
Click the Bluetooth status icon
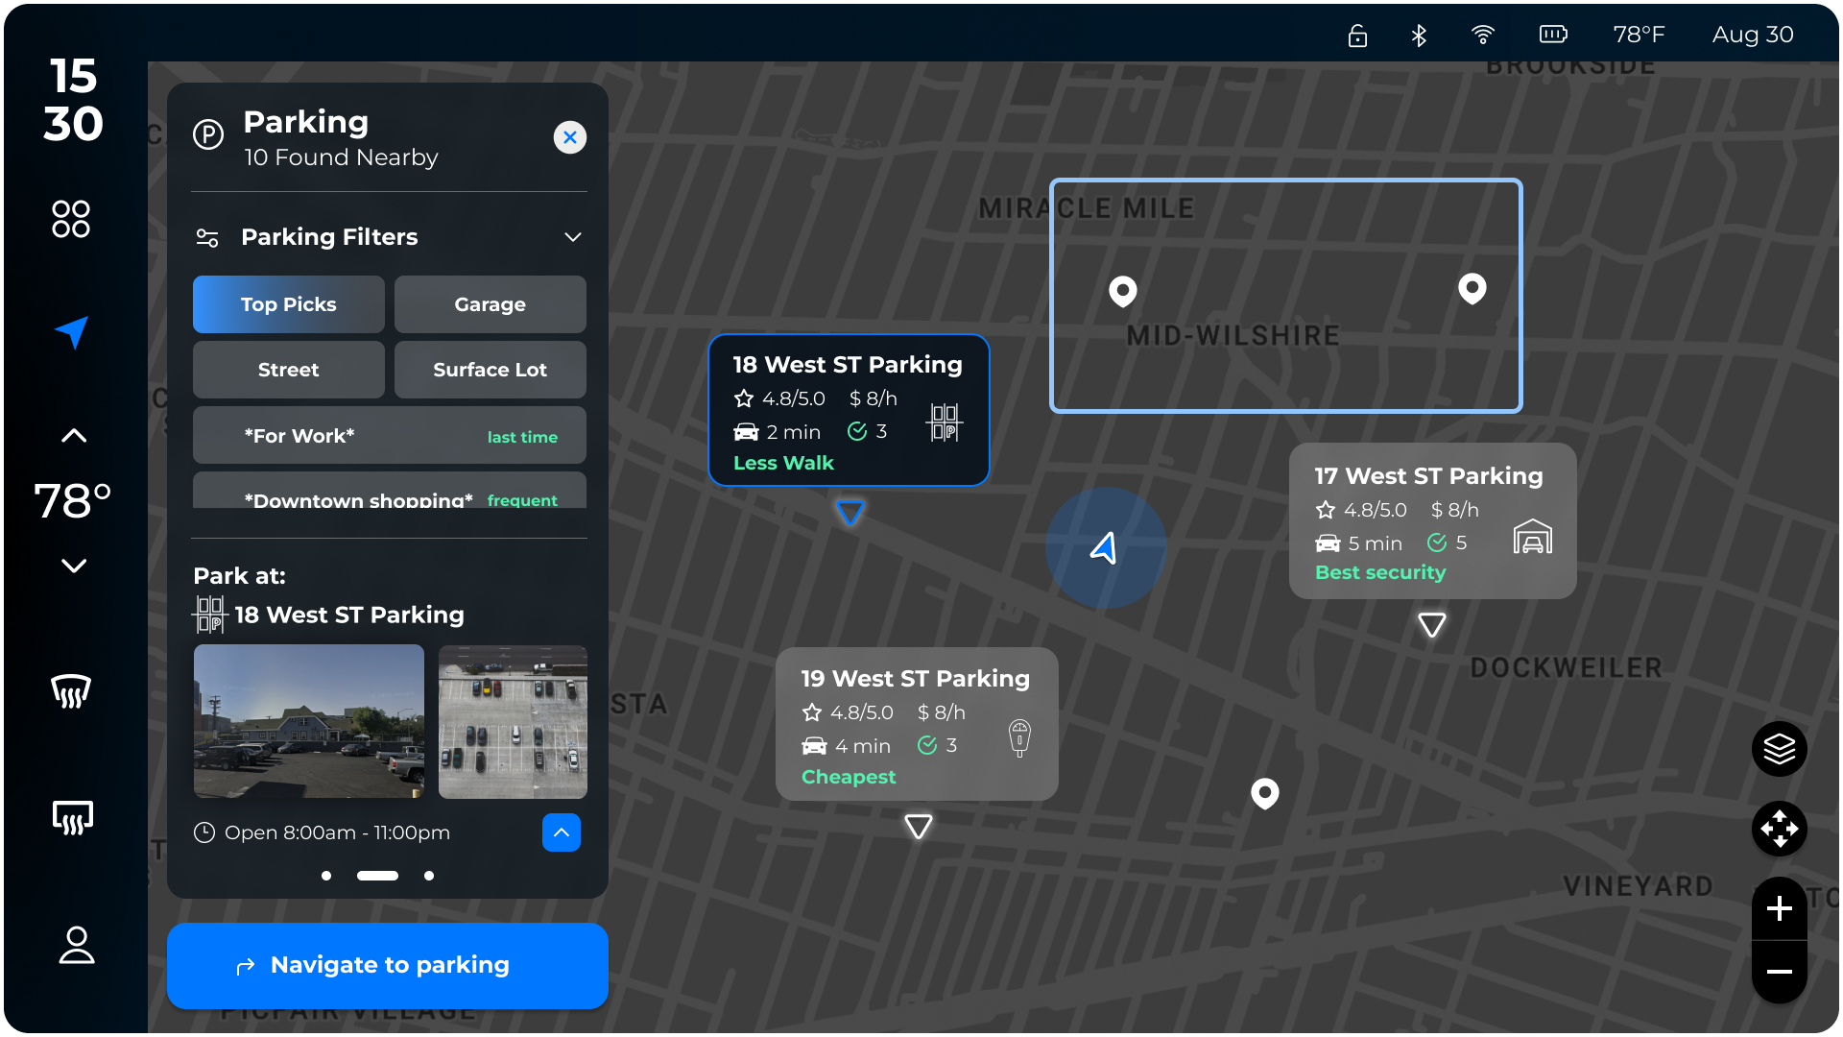[1419, 36]
